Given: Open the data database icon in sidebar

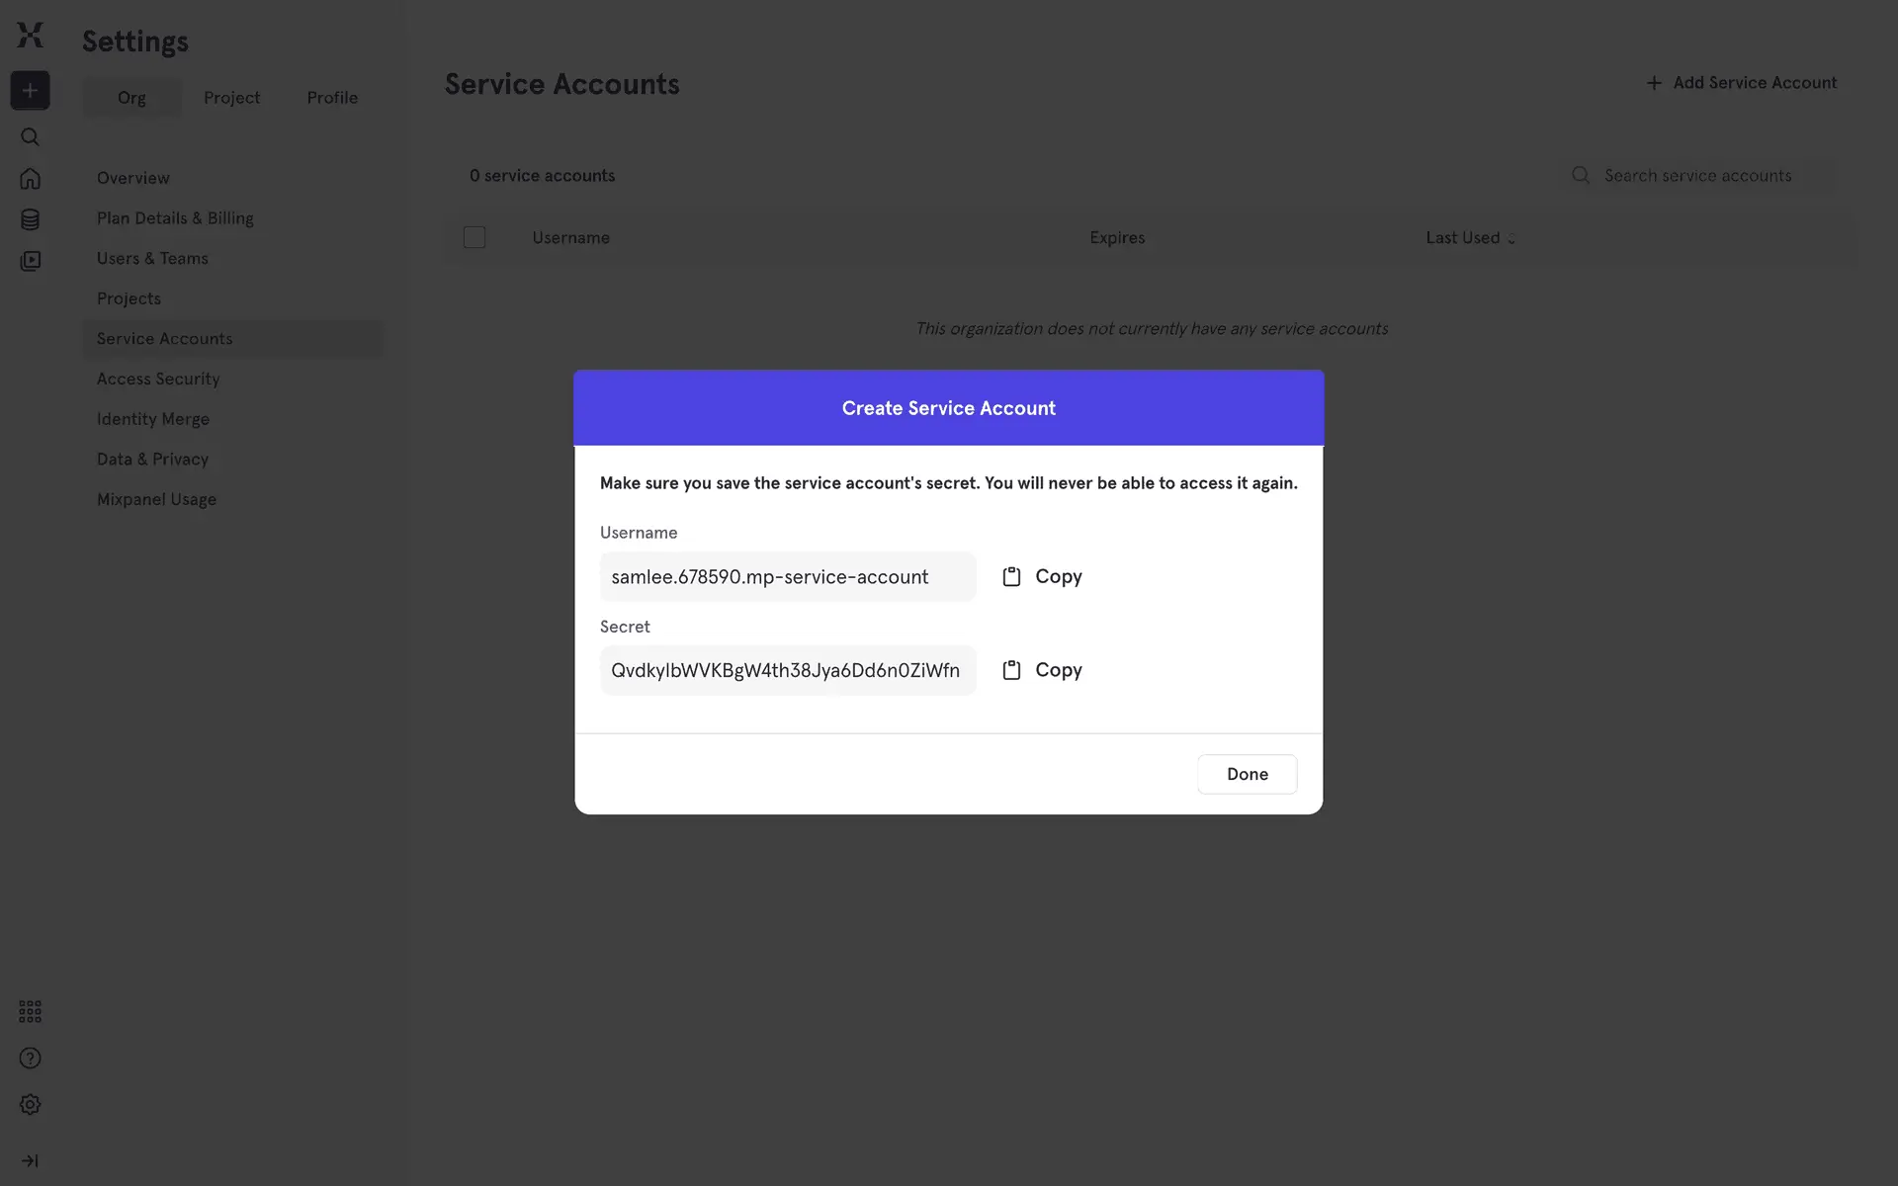Looking at the screenshot, I should click(30, 219).
